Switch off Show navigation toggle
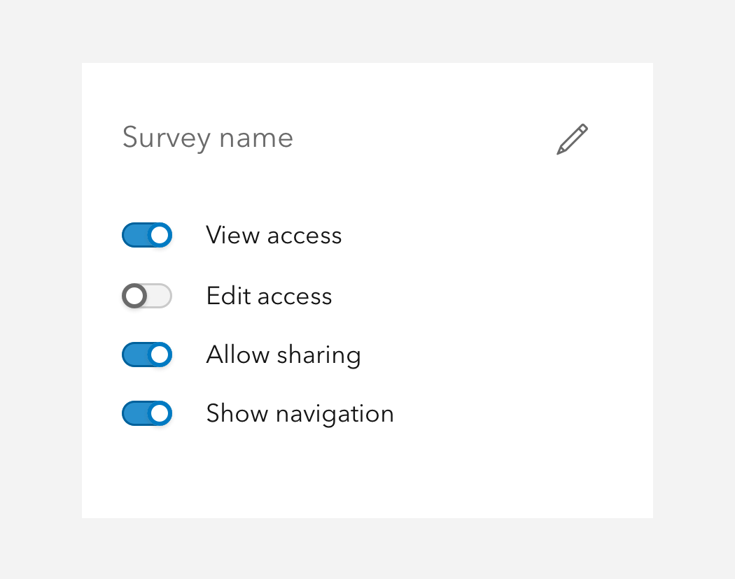 pyautogui.click(x=147, y=413)
